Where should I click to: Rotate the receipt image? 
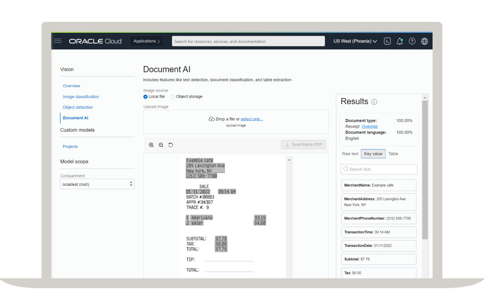(171, 144)
